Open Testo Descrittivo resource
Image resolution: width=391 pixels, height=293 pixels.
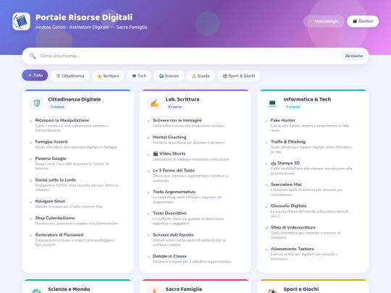pyautogui.click(x=195, y=218)
